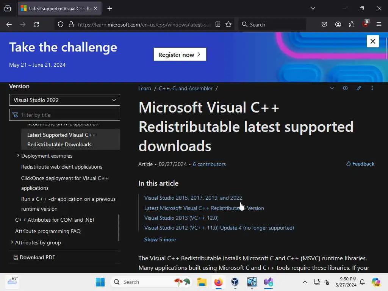388x291 pixels.
Task: Open the Firefox View icon
Action: (x=8, y=9)
